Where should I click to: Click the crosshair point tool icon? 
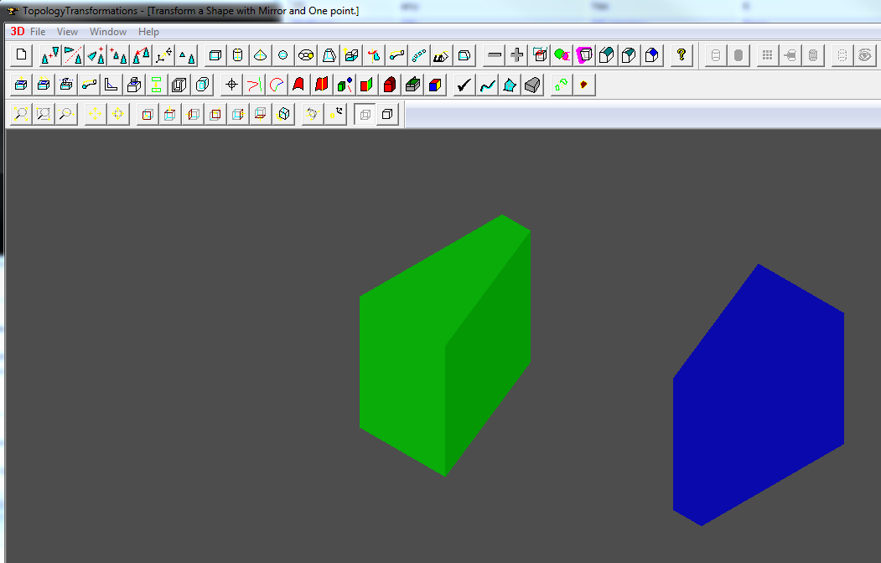click(x=232, y=85)
